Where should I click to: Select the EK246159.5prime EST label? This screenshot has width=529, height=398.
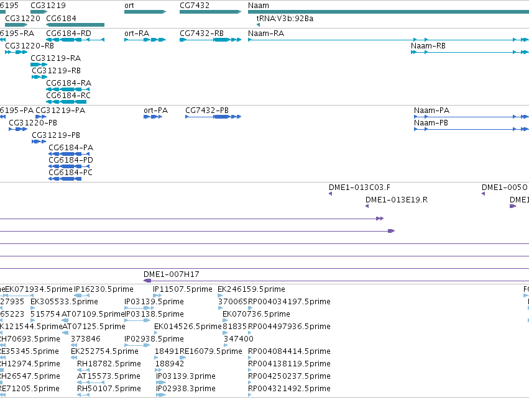(251, 289)
